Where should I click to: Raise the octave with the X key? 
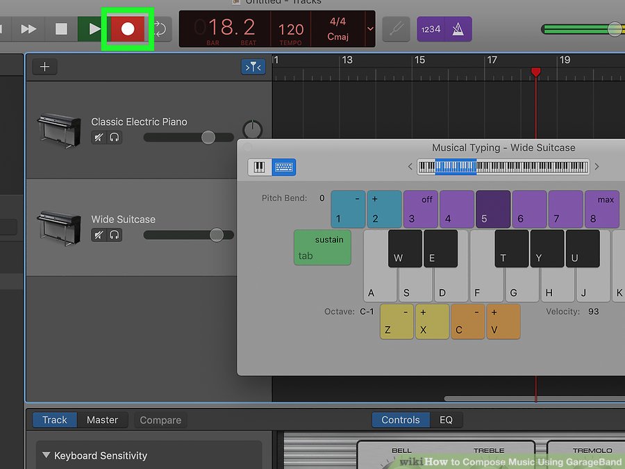point(432,322)
